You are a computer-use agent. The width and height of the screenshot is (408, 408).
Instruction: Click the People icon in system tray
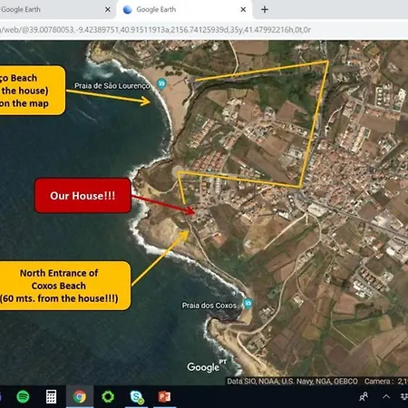point(364,396)
